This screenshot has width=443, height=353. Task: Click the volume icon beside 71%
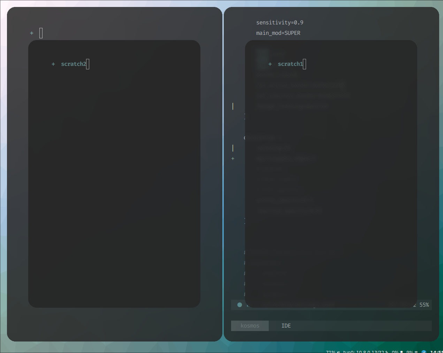pos(338,352)
